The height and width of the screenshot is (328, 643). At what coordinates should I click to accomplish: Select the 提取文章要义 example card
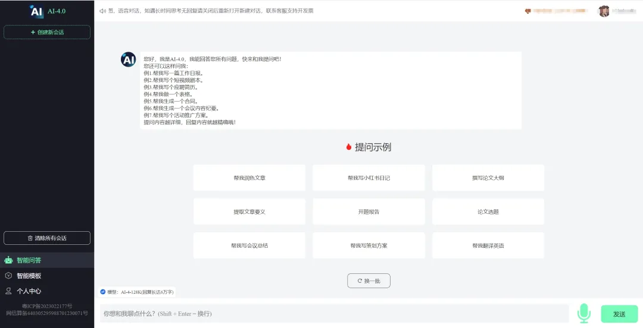coord(249,212)
